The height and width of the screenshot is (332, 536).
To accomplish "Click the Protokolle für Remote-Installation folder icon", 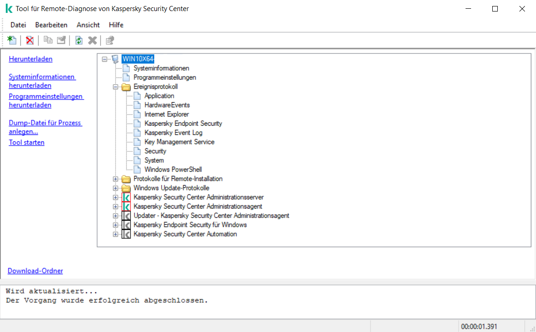I will point(126,179).
